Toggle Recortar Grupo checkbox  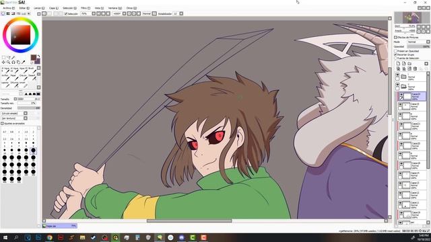pyautogui.click(x=396, y=54)
